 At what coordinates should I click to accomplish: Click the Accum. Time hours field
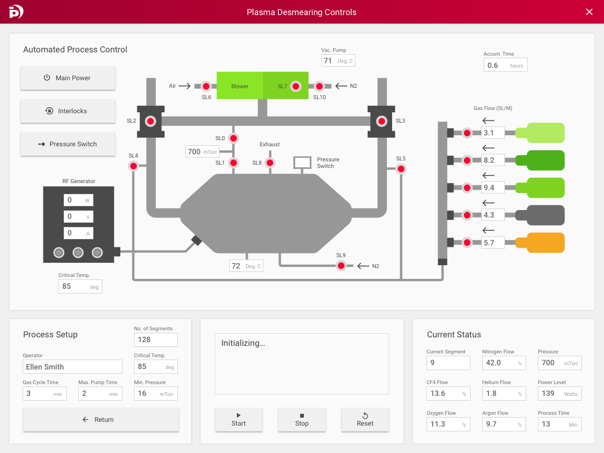505,65
